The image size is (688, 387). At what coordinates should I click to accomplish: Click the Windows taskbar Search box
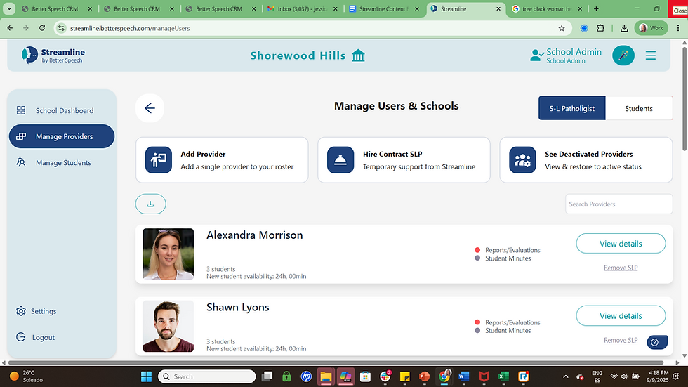206,376
